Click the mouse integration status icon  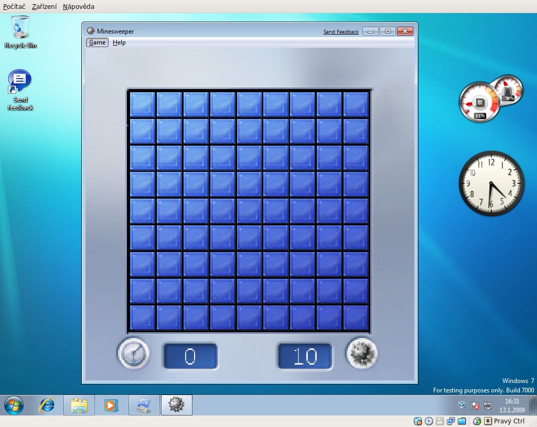(x=477, y=421)
